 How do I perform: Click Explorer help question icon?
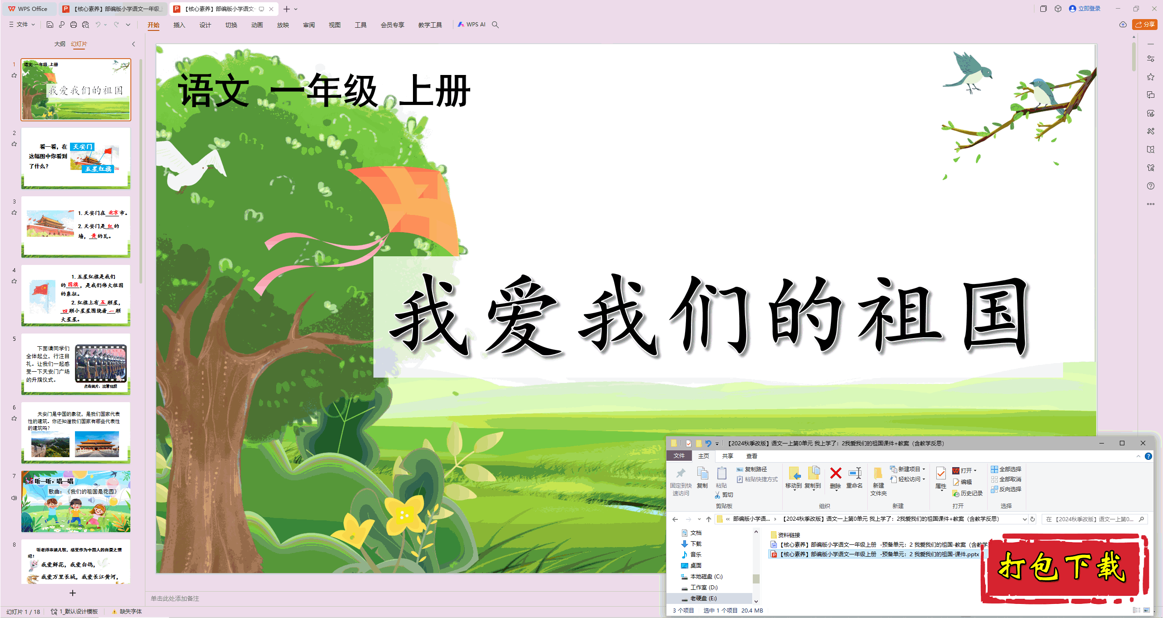pyautogui.click(x=1148, y=456)
